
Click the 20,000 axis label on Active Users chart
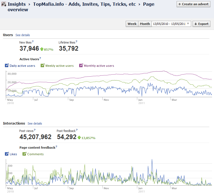point(12,82)
